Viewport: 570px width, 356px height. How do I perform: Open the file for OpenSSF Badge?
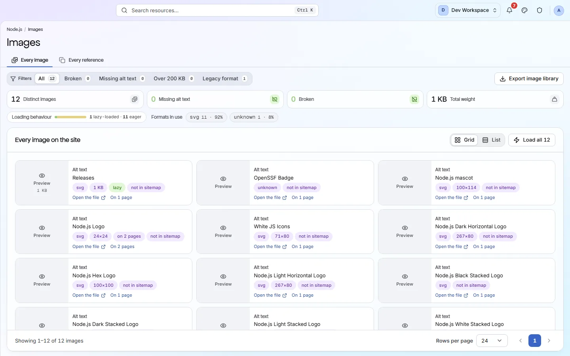270,198
